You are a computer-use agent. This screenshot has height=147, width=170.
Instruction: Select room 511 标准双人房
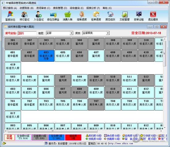(130, 80)
